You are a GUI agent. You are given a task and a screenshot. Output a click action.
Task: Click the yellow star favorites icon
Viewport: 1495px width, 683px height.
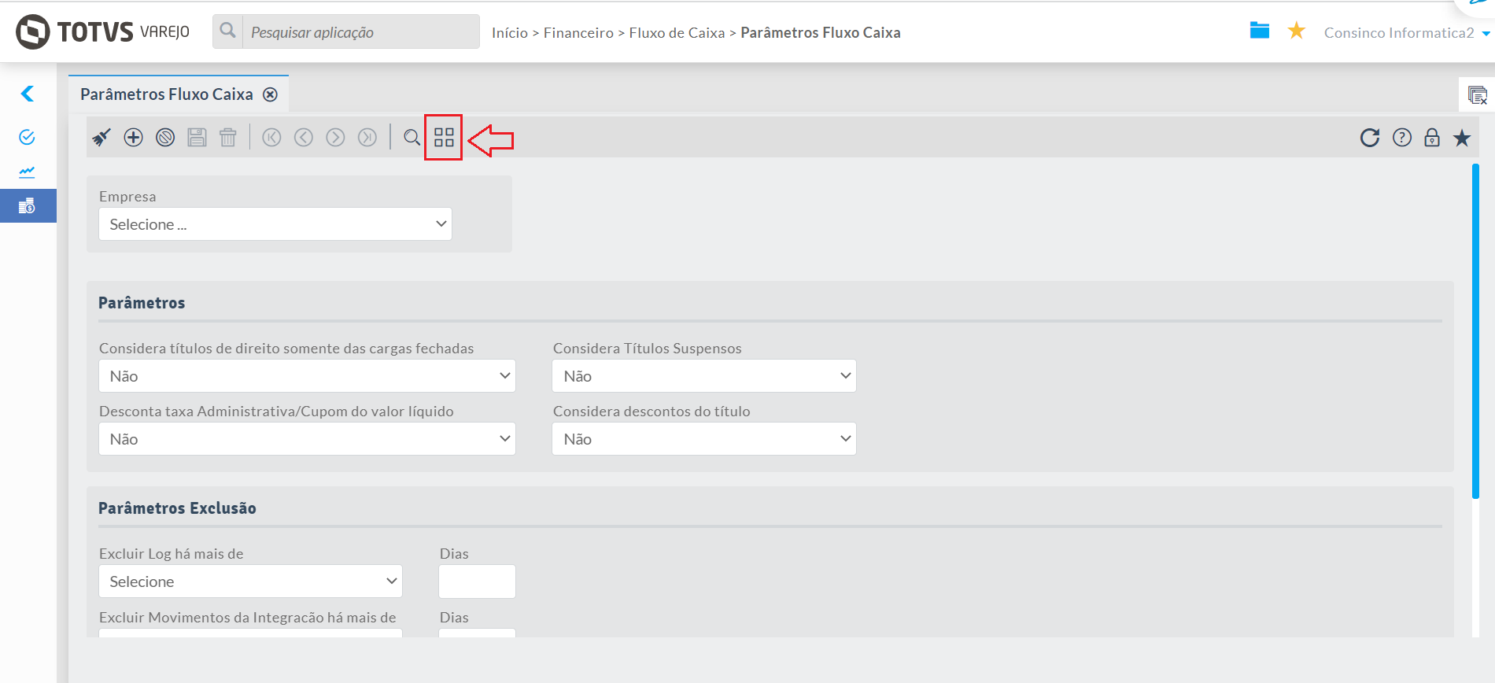[x=1297, y=31]
